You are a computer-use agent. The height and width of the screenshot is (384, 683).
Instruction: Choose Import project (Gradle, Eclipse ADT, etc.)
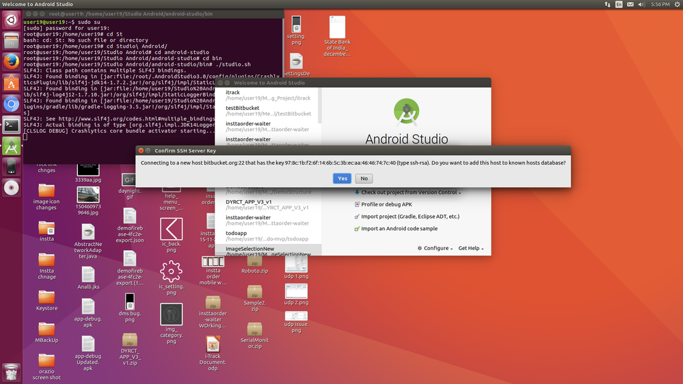pos(407,217)
